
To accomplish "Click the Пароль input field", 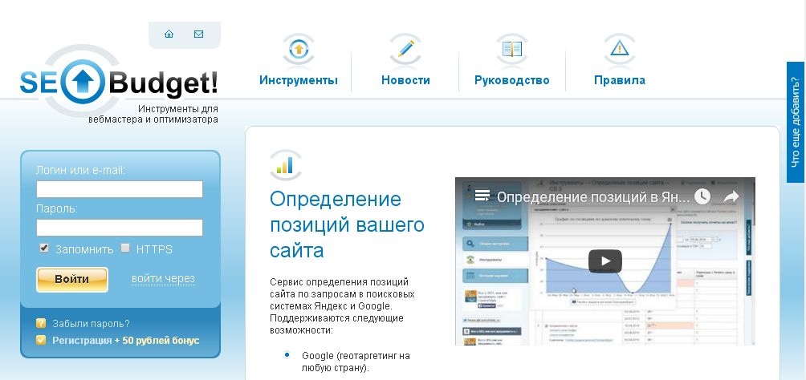I will (x=120, y=228).
